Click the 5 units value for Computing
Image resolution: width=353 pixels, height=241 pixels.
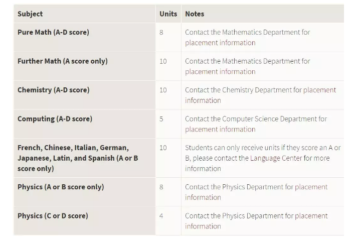pyautogui.click(x=161, y=119)
